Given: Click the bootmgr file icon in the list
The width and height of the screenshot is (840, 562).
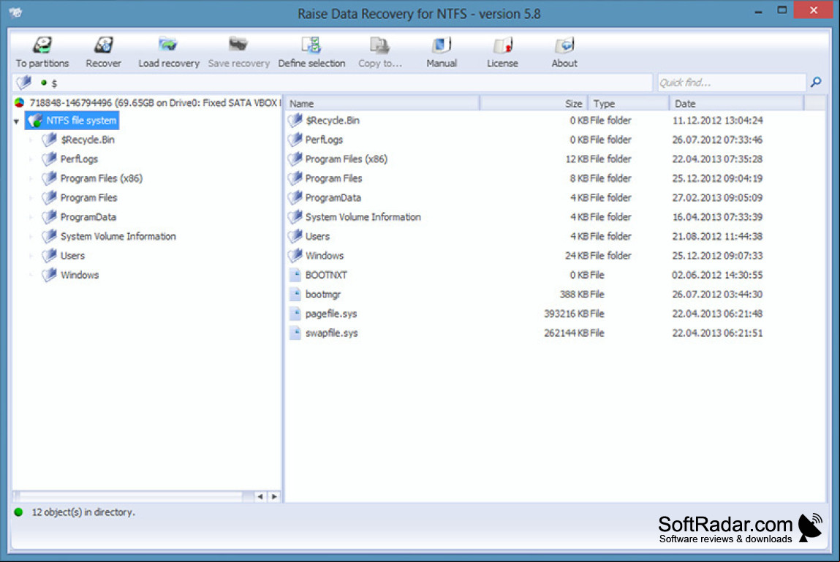Looking at the screenshot, I should 295,294.
